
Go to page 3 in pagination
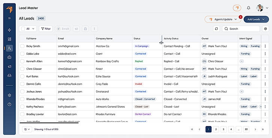click(x=223, y=129)
